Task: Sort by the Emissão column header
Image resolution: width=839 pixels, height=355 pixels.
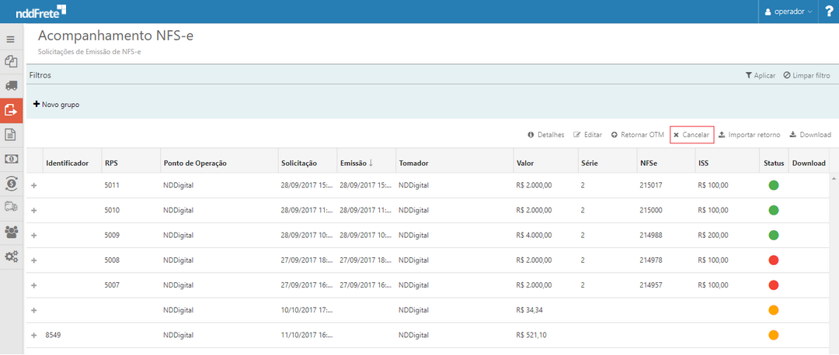Action: [x=357, y=163]
